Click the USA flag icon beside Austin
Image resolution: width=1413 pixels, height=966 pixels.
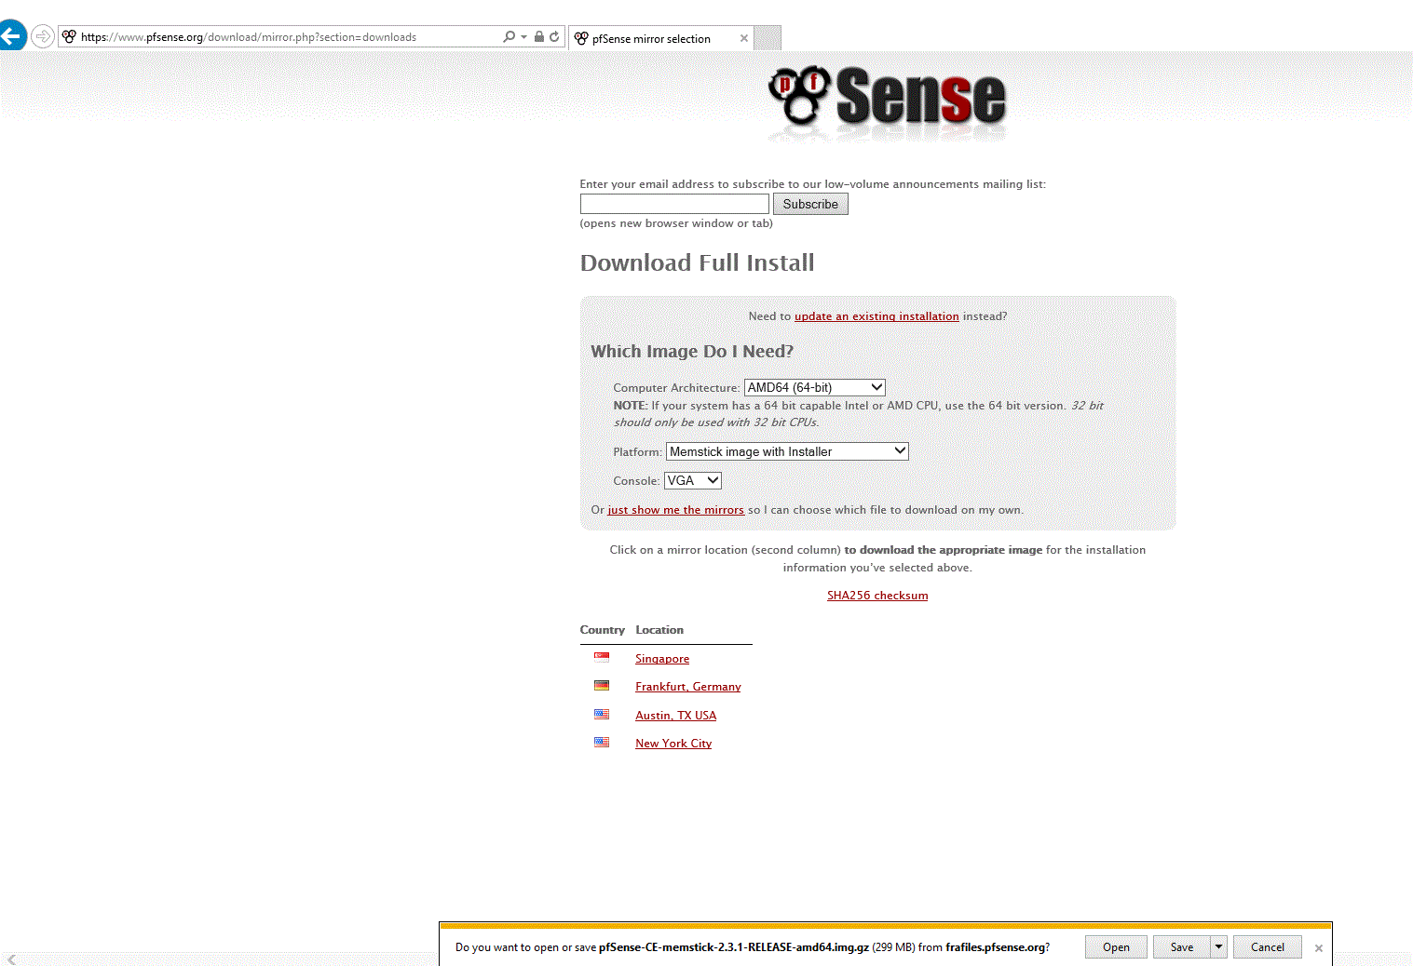coord(602,715)
